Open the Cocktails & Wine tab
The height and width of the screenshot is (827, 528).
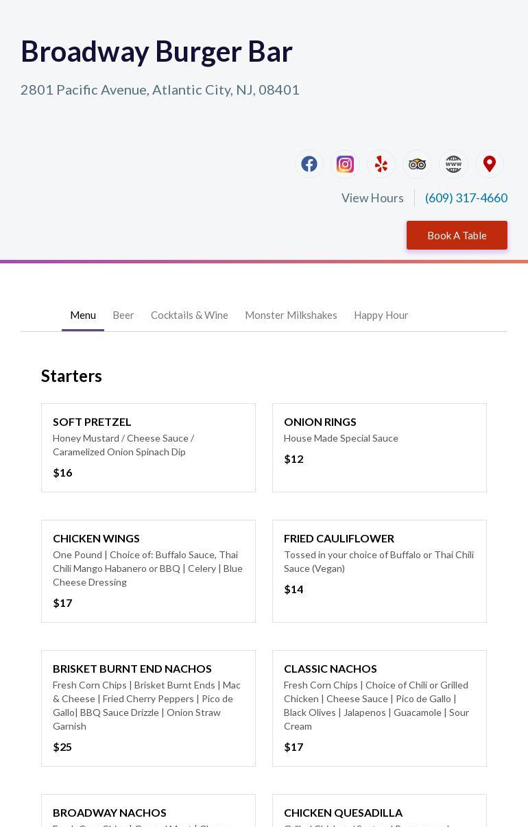(189, 315)
